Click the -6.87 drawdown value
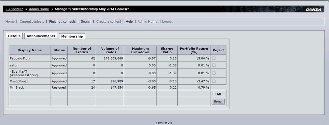This screenshot has height=125, width=329. tap(152, 59)
